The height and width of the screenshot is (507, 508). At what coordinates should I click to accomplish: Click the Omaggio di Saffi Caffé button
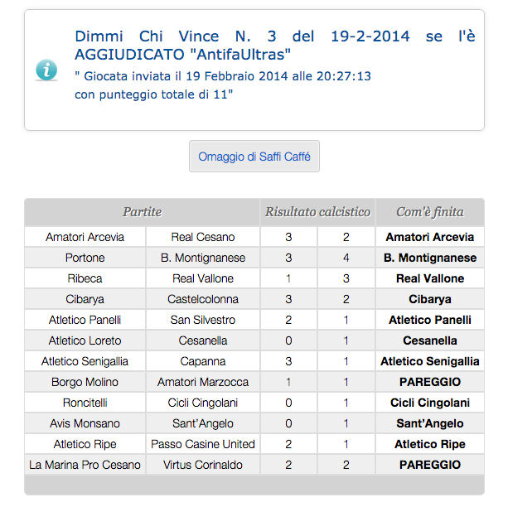coord(254,157)
